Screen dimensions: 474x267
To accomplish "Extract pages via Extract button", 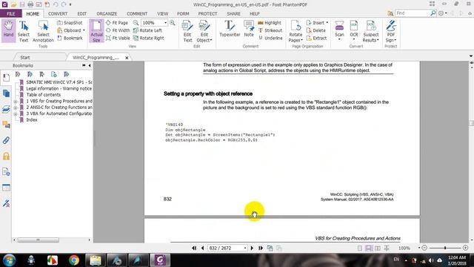I will (316, 38).
